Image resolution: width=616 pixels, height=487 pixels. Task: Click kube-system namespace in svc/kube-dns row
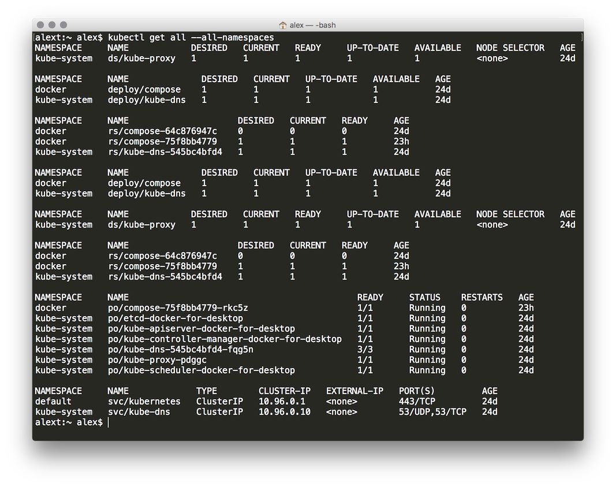coord(64,412)
